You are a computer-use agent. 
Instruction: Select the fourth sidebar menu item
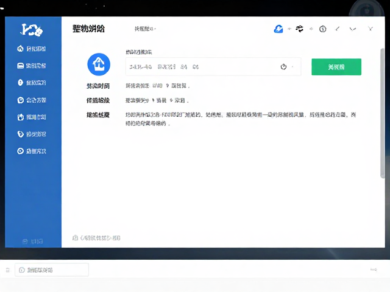click(32, 100)
